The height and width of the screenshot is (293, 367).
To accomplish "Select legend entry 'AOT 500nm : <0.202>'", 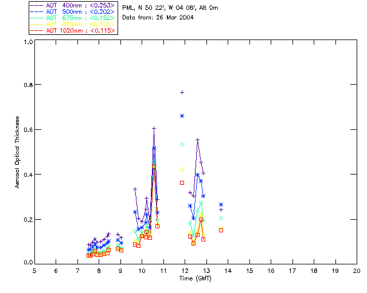I will click(x=80, y=11).
